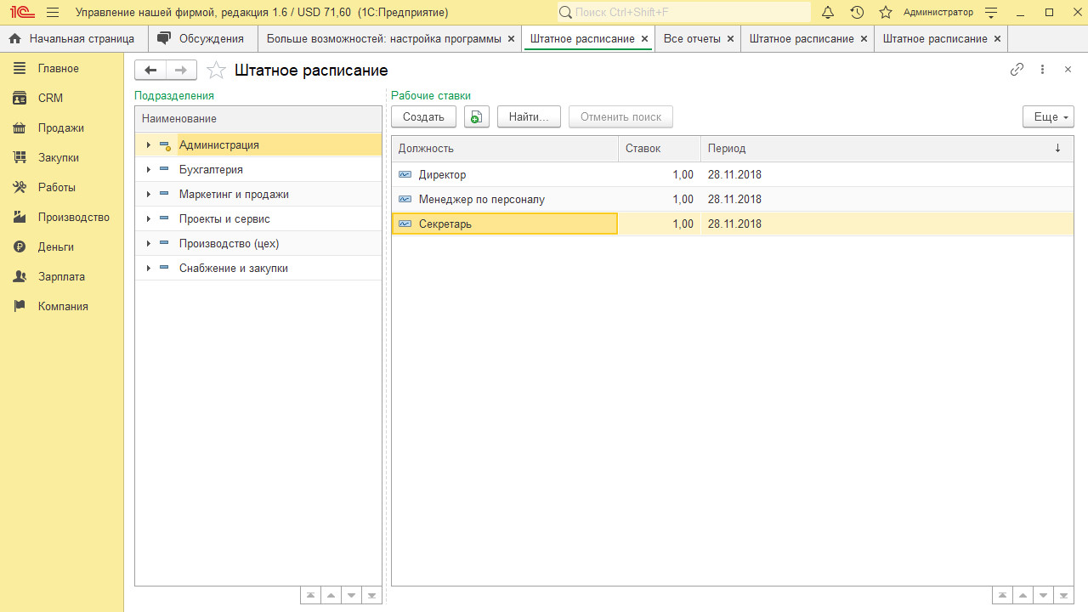Viewport: 1088px width, 612px height.
Task: Open the Производство section
Action: [61, 218]
